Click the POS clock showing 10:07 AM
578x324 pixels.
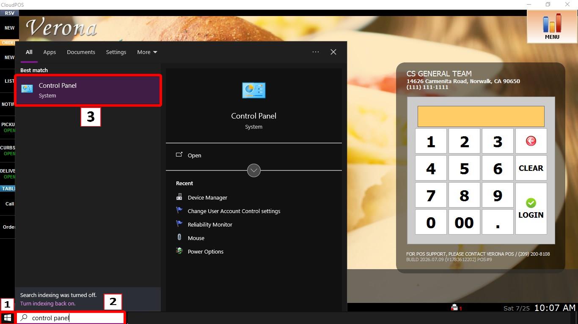(555, 308)
